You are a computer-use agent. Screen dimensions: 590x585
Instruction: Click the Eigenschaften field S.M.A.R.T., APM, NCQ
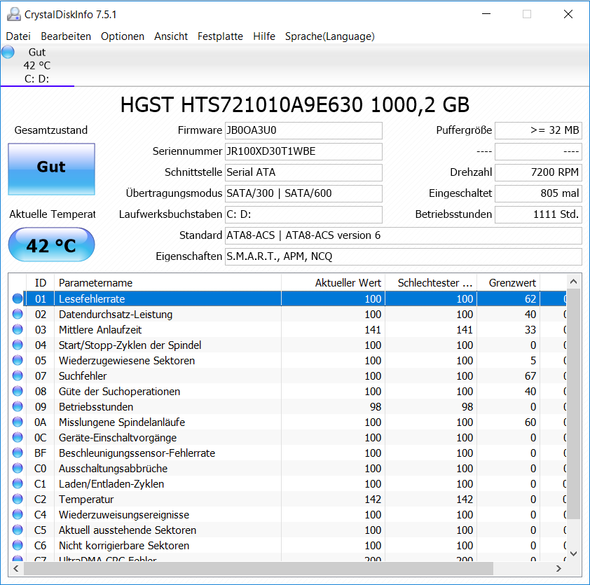pyautogui.click(x=404, y=257)
